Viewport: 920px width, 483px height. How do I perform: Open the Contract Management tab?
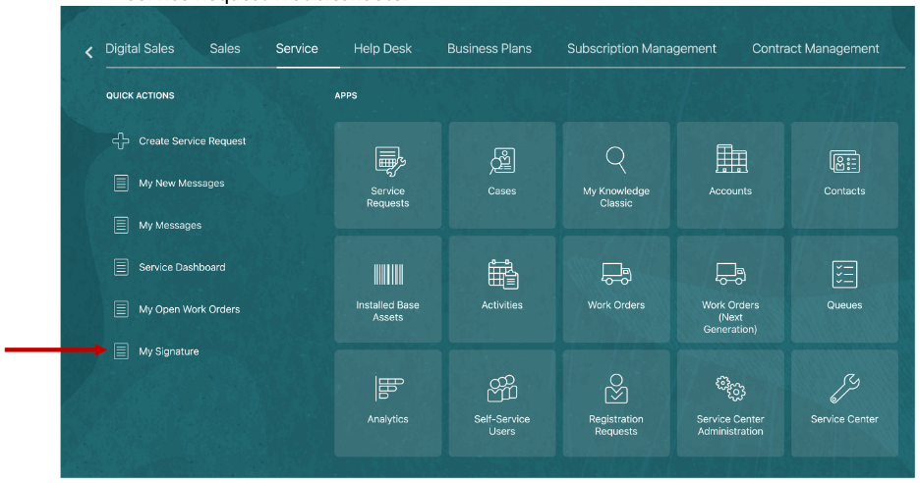(816, 49)
